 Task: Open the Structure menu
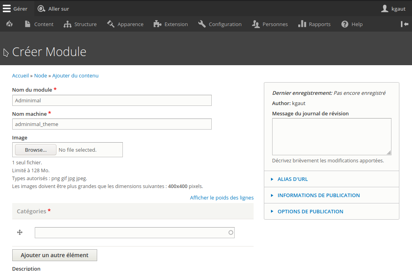point(80,24)
